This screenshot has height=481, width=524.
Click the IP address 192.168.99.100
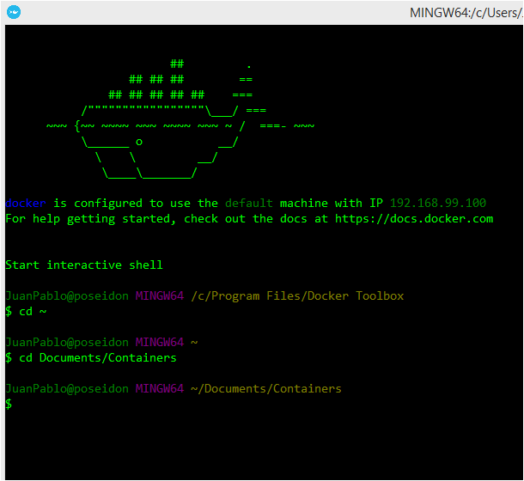click(438, 204)
